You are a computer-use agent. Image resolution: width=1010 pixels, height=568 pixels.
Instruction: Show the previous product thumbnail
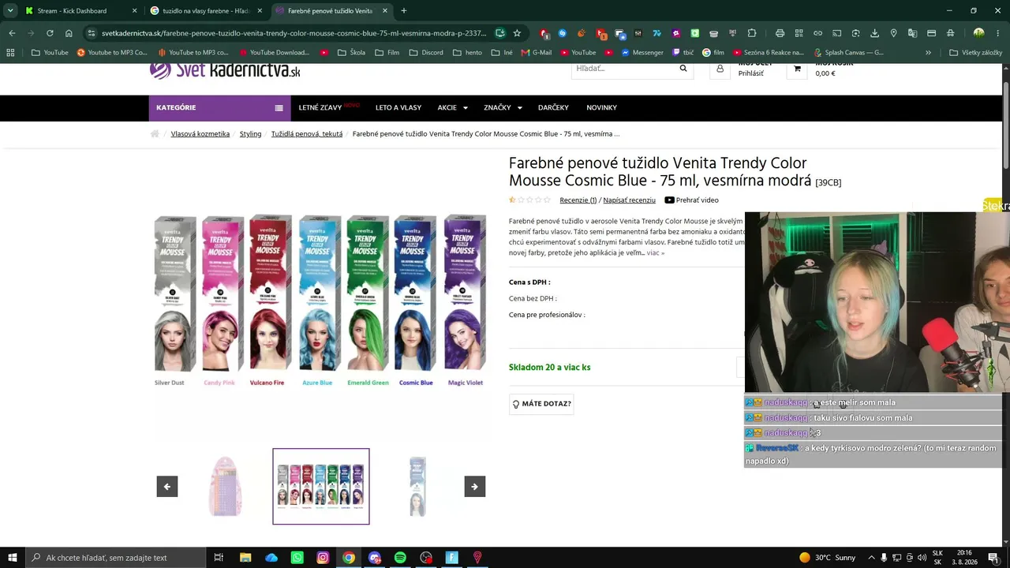click(x=167, y=487)
